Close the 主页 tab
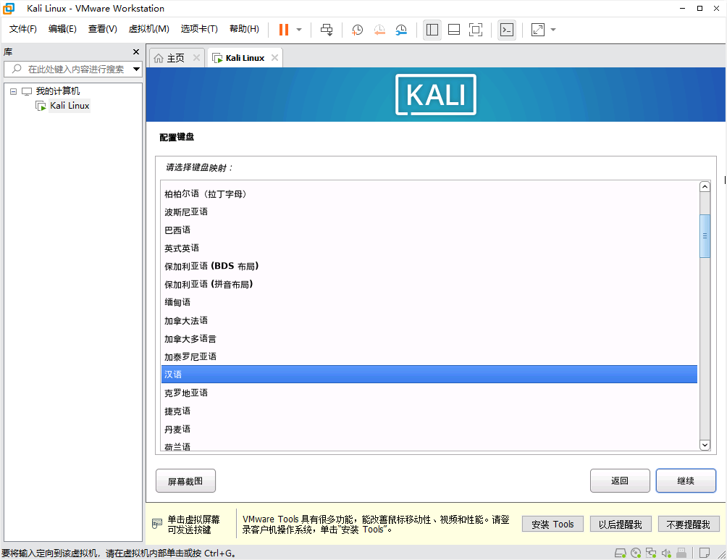Viewport: 727px width, 560px height. tap(196, 57)
